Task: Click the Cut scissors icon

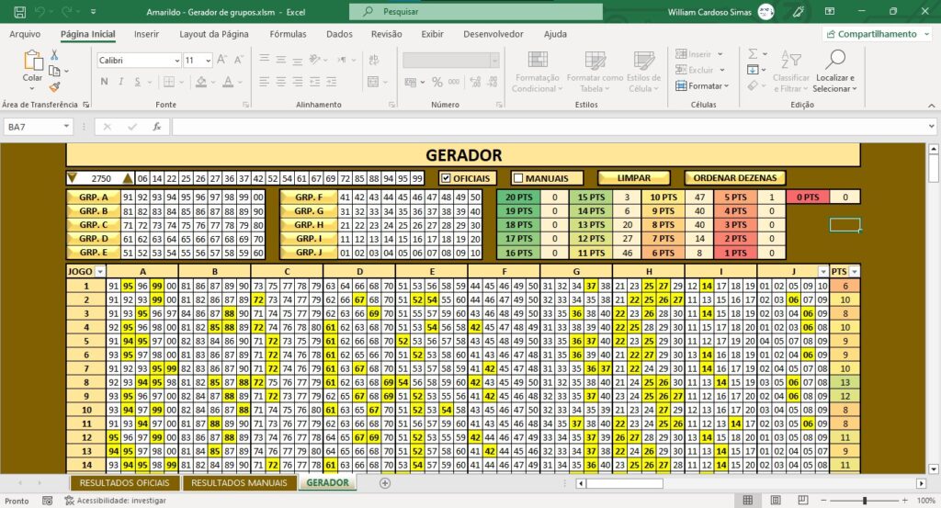Action: click(x=54, y=55)
